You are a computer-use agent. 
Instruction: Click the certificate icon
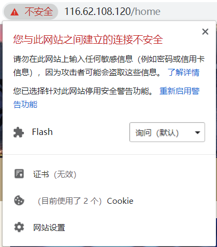(x=19, y=174)
